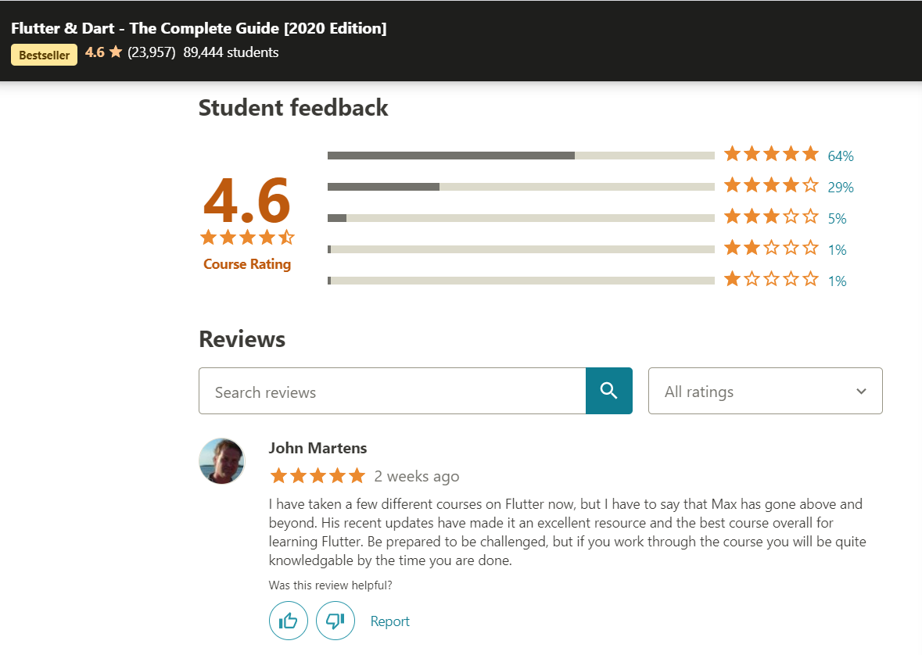
Task: Click the three-star progress bar
Action: pos(521,217)
